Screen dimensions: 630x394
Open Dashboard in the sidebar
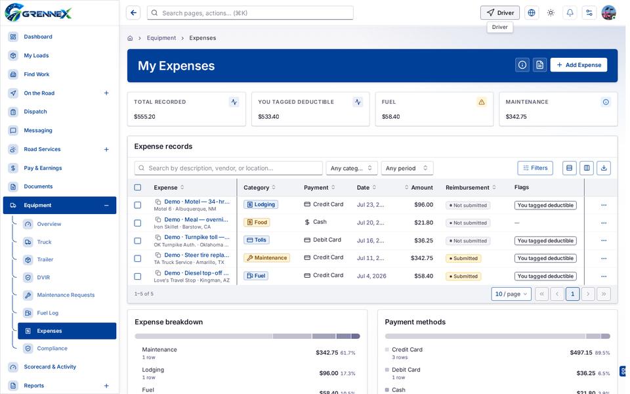[x=60, y=37]
